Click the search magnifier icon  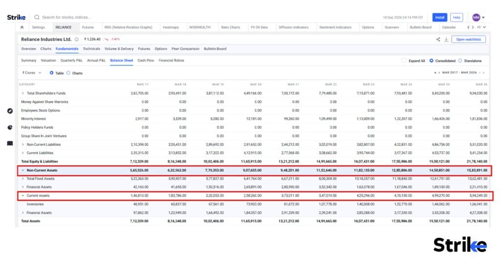click(37, 17)
